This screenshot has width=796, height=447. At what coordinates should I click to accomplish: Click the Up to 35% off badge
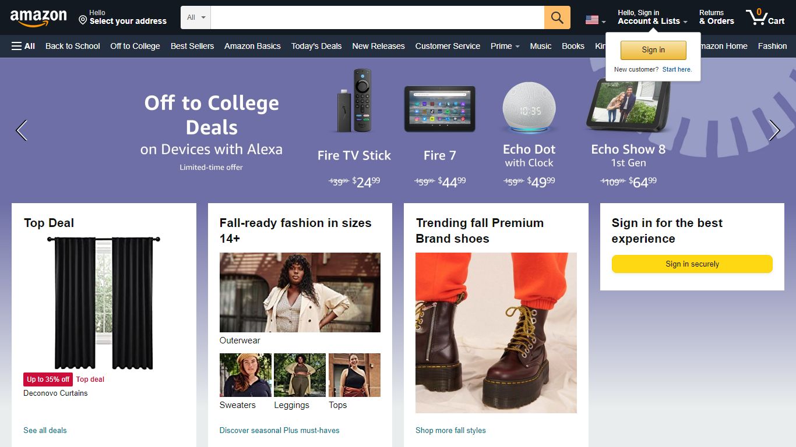pos(48,379)
